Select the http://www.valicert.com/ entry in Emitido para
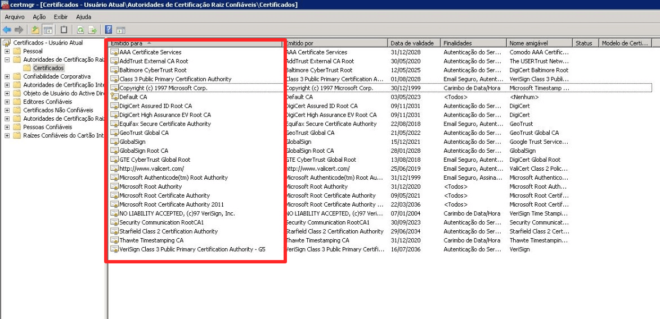The image size is (660, 319). (151, 168)
